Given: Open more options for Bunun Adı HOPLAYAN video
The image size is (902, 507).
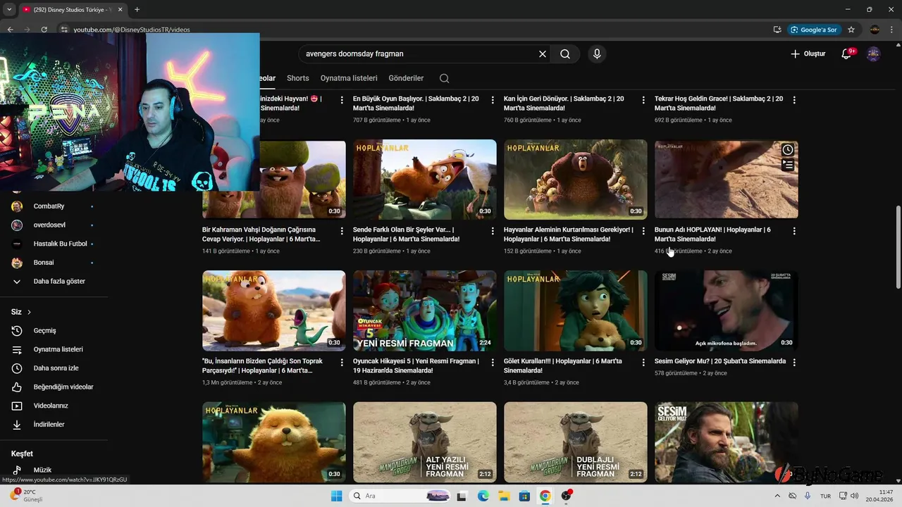Looking at the screenshot, I should 794,231.
